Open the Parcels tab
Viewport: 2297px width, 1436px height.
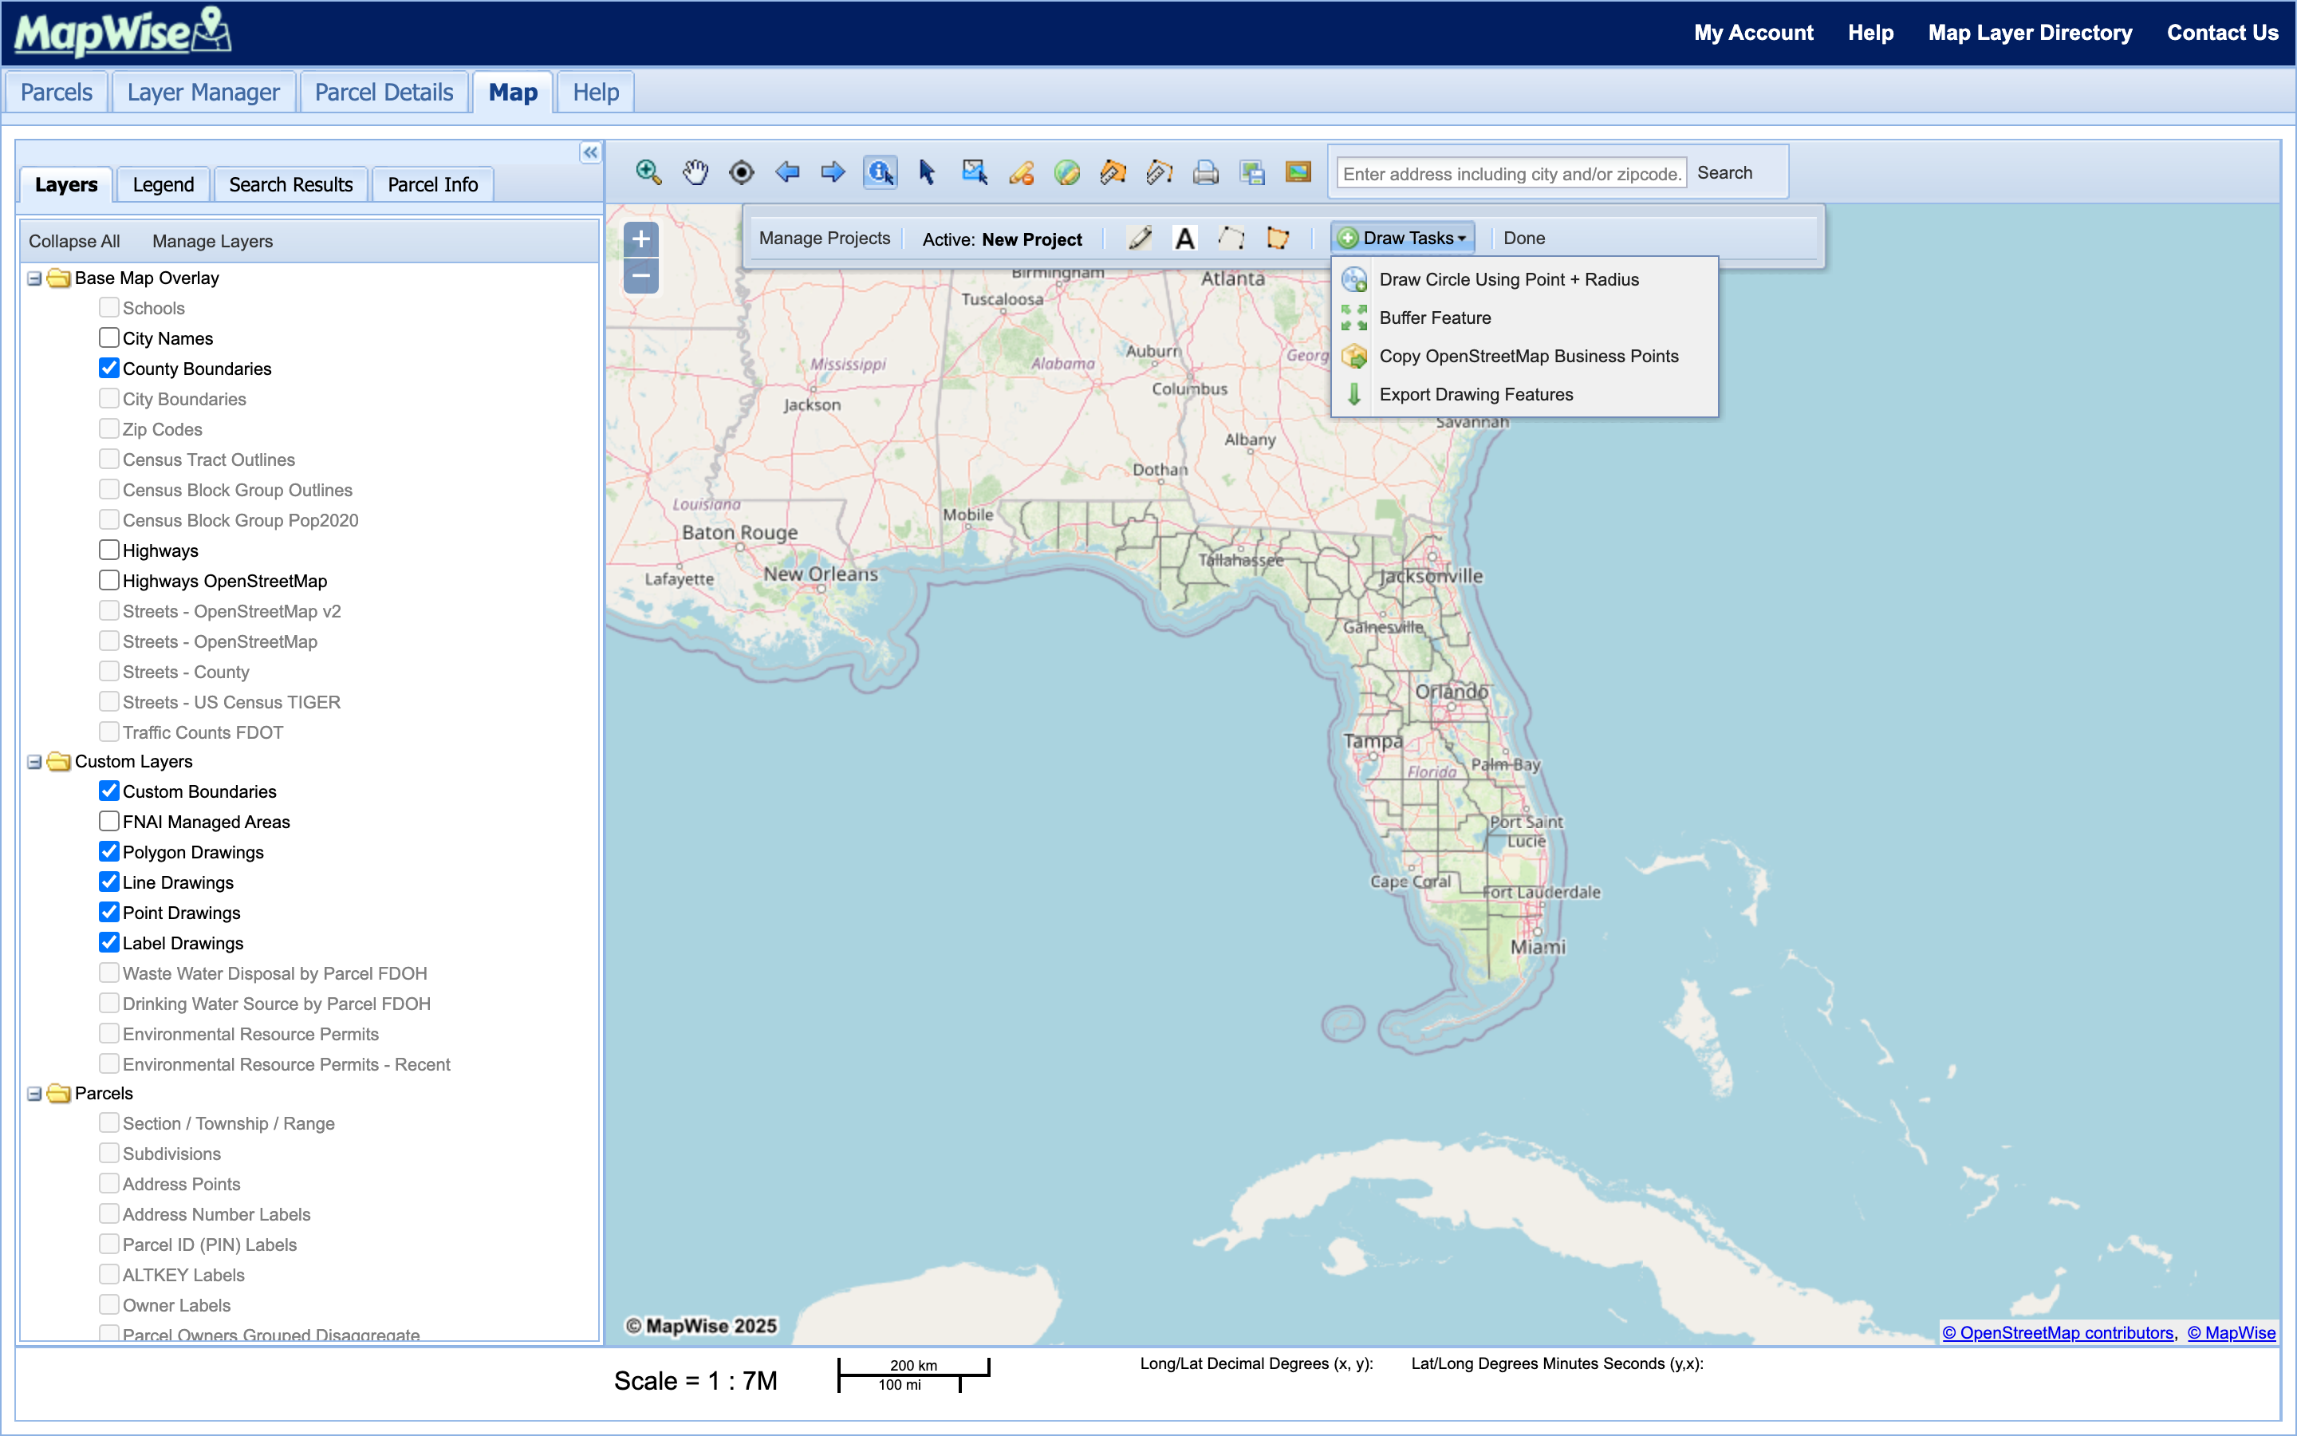tap(56, 92)
